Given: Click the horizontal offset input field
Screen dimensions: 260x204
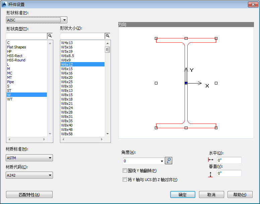Looking at the screenshot, I should point(229,160).
